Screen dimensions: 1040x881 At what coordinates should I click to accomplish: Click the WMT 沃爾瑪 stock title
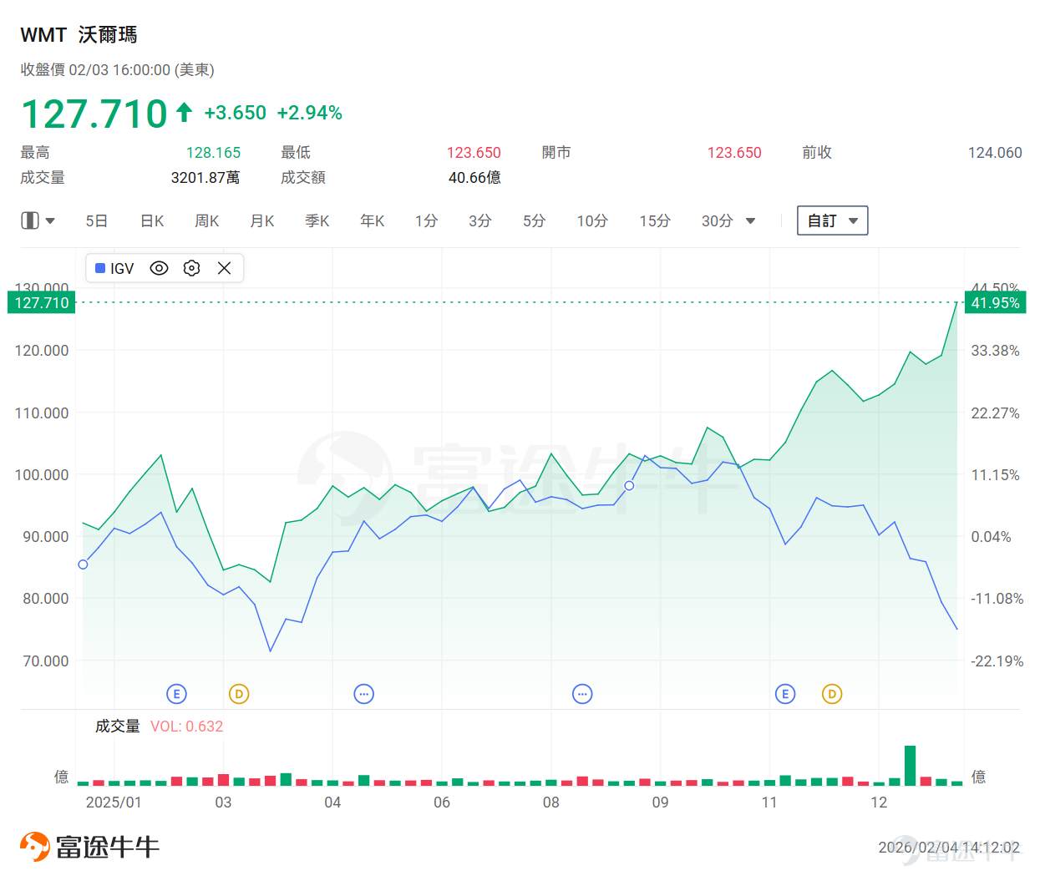pyautogui.click(x=79, y=35)
